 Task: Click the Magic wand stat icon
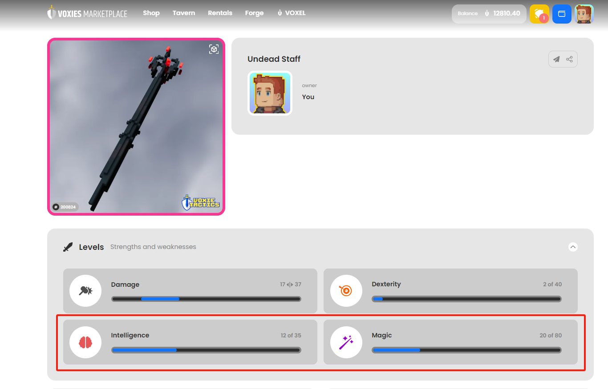pos(346,342)
